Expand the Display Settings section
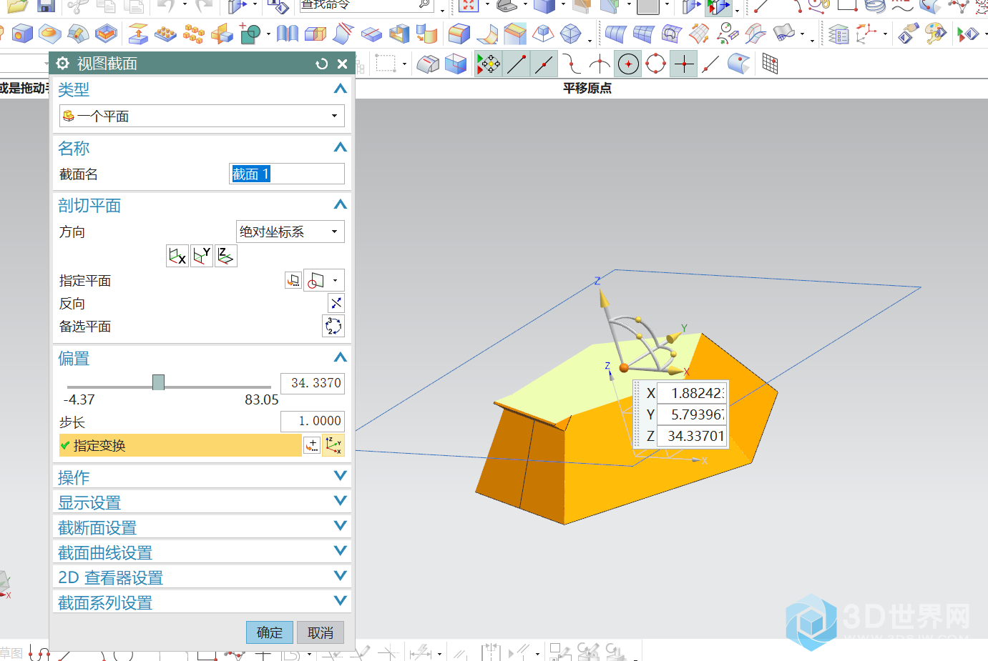Viewport: 988px width, 661px height. tap(341, 501)
